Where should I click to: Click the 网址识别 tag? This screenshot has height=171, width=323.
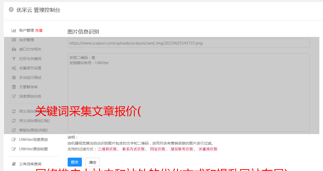click(x=158, y=149)
